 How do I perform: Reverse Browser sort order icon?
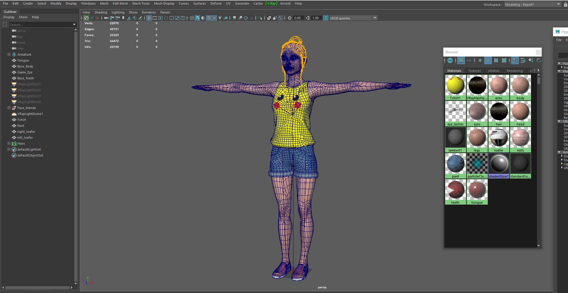click(x=539, y=60)
